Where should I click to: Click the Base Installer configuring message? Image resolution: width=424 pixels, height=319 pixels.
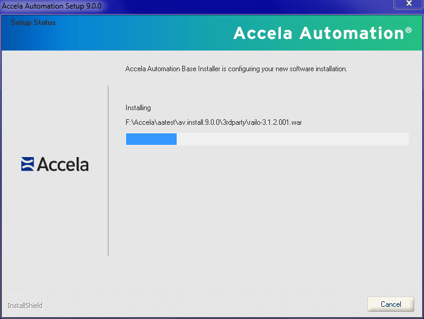pos(236,69)
